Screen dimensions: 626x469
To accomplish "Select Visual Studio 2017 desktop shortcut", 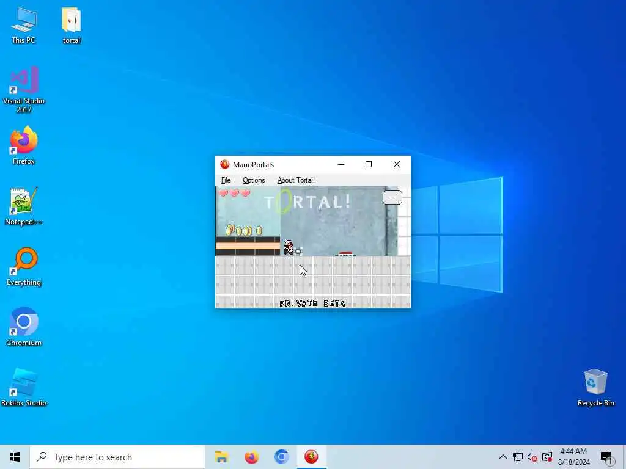I will 24,90.
